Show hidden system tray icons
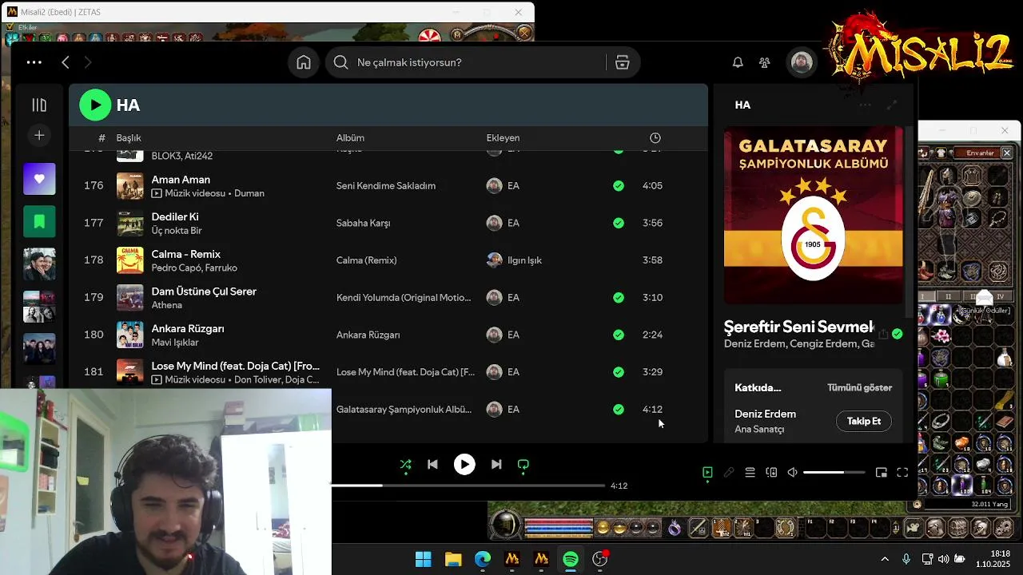Screen dimensions: 1023x575 tap(885, 559)
